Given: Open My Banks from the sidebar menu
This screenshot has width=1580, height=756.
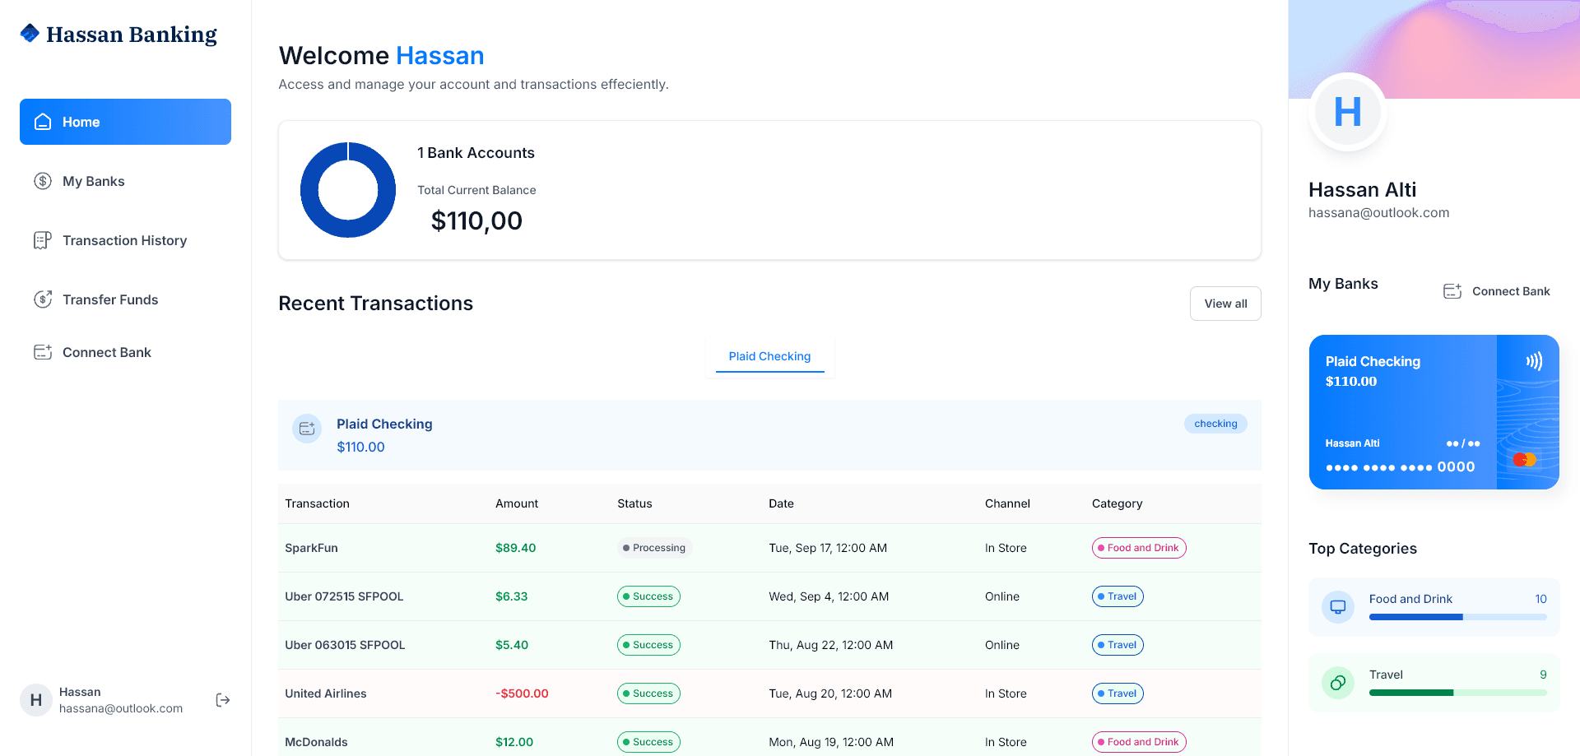Looking at the screenshot, I should (94, 180).
